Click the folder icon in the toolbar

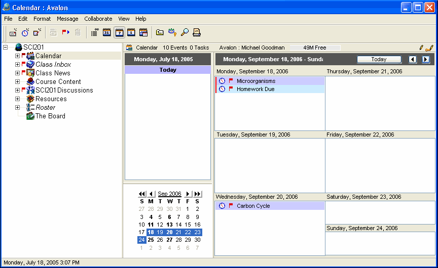[x=160, y=32]
